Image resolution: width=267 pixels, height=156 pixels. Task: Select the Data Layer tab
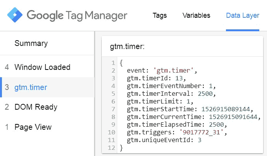[243, 15]
